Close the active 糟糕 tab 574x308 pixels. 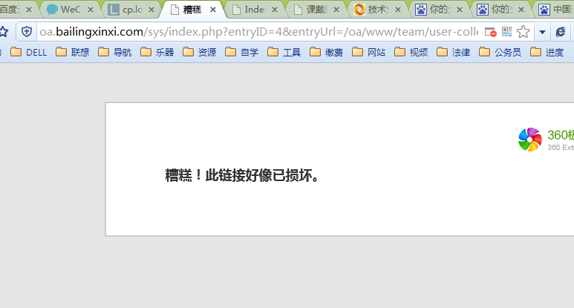pyautogui.click(x=213, y=10)
